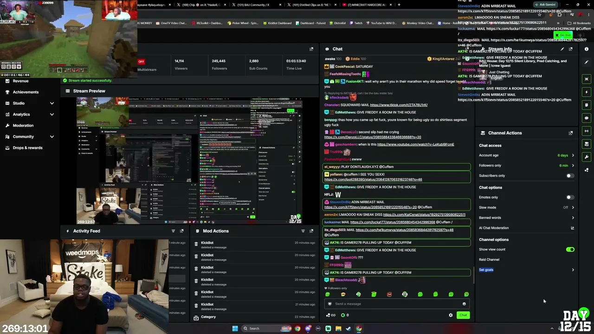The height and width of the screenshot is (334, 594).
Task: Pop out the Stream Info panel
Action: pyautogui.click(x=571, y=49)
